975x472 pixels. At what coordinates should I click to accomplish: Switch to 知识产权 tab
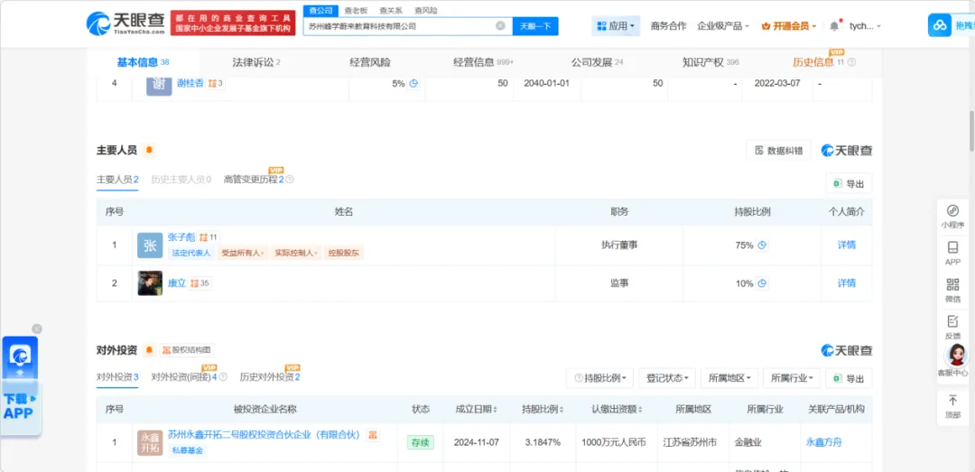pyautogui.click(x=710, y=62)
